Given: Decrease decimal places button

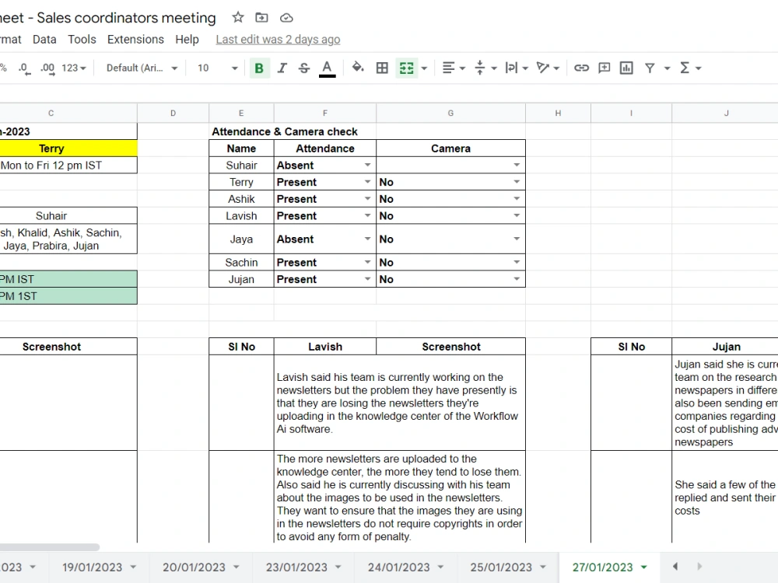Looking at the screenshot, I should pyautogui.click(x=24, y=68).
